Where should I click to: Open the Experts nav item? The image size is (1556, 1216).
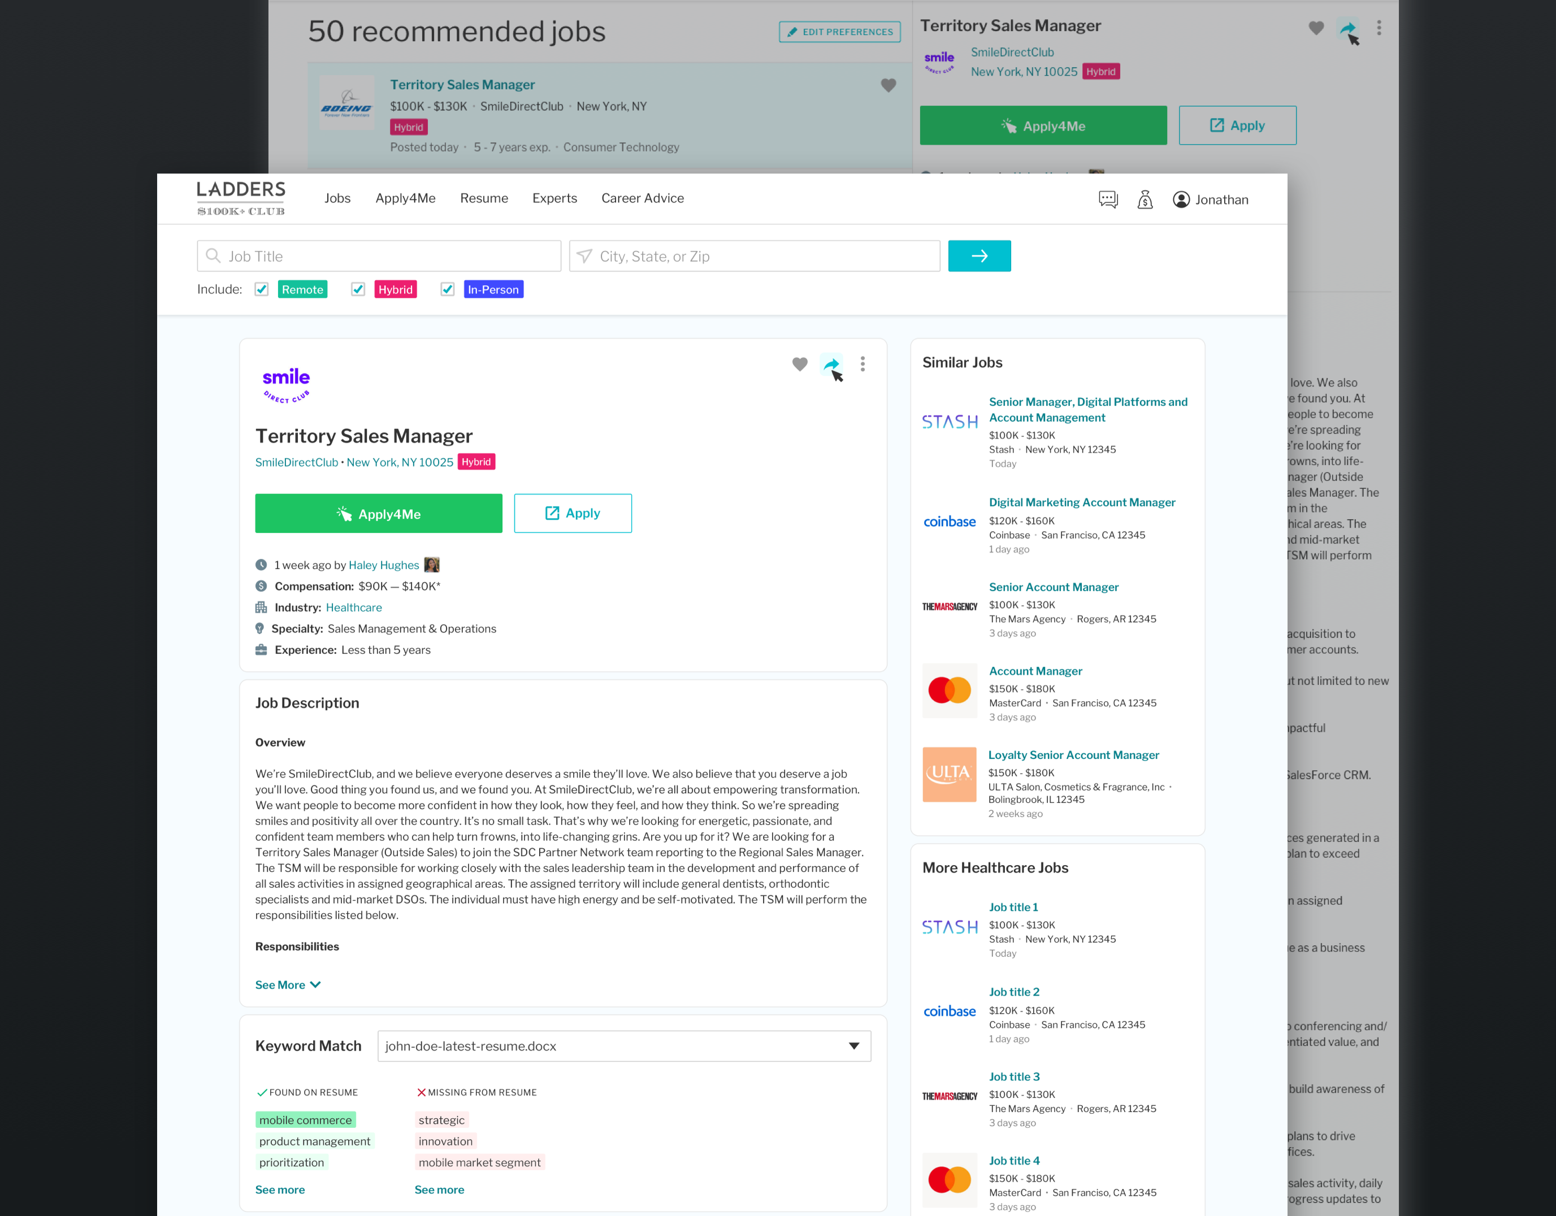(554, 198)
